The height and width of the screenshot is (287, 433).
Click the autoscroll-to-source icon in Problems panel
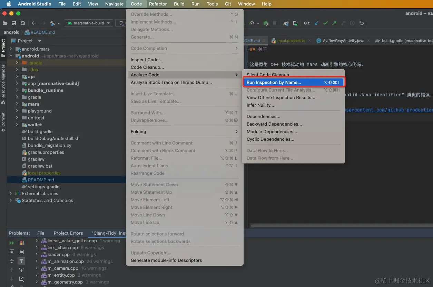click(21, 270)
